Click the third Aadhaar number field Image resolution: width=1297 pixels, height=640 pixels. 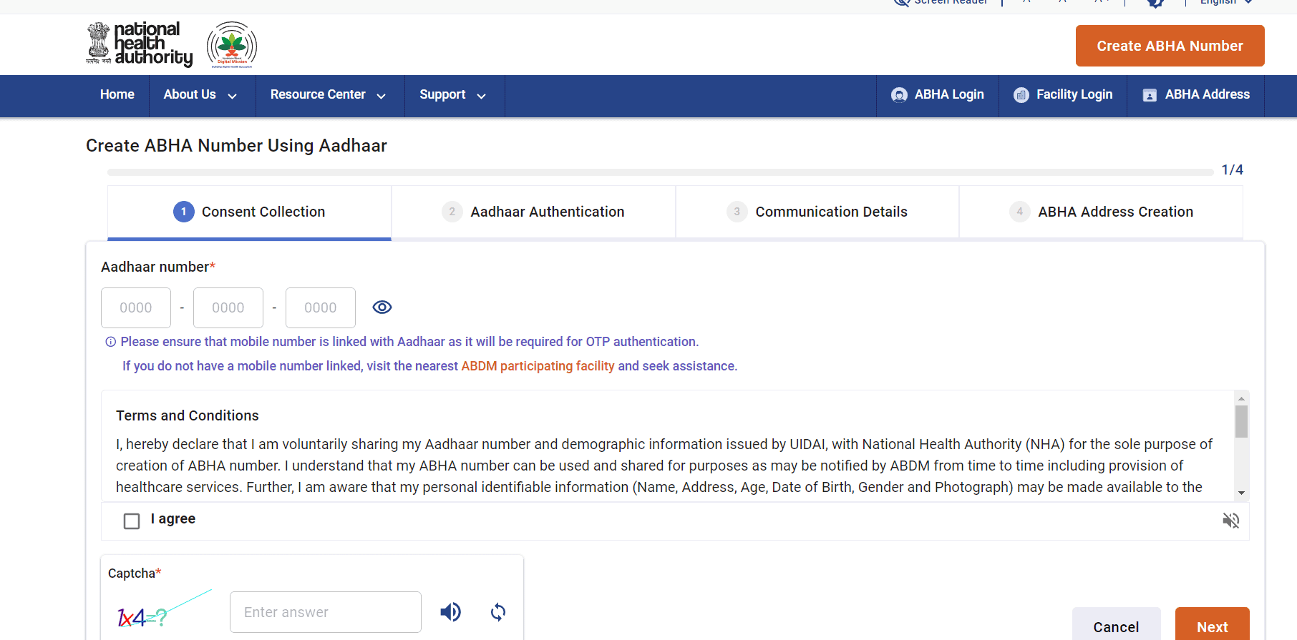coord(321,307)
